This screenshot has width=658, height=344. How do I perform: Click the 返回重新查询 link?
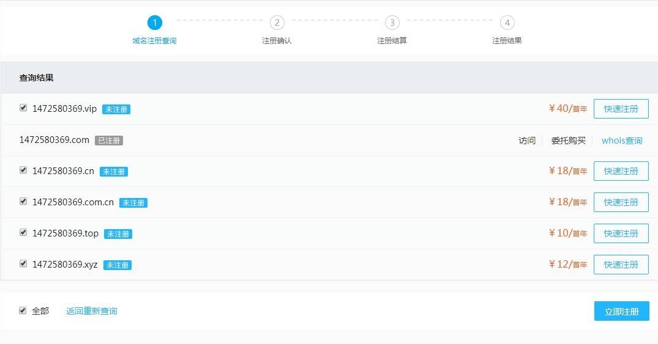(91, 311)
